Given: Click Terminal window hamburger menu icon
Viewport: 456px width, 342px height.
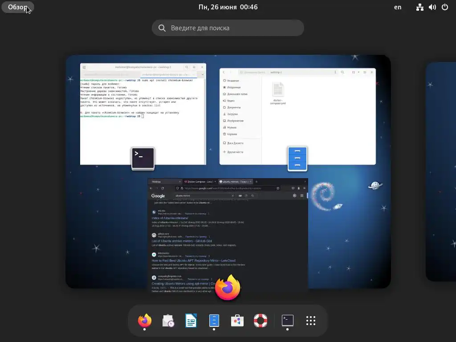Looking at the screenshot, I should [x=194, y=67].
